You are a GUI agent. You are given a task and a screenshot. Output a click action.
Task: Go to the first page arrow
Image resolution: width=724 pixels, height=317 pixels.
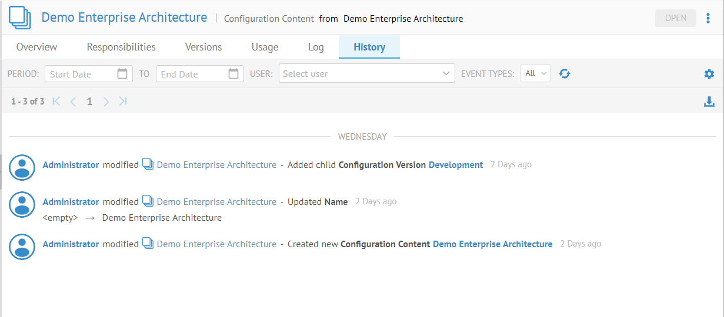coord(56,102)
